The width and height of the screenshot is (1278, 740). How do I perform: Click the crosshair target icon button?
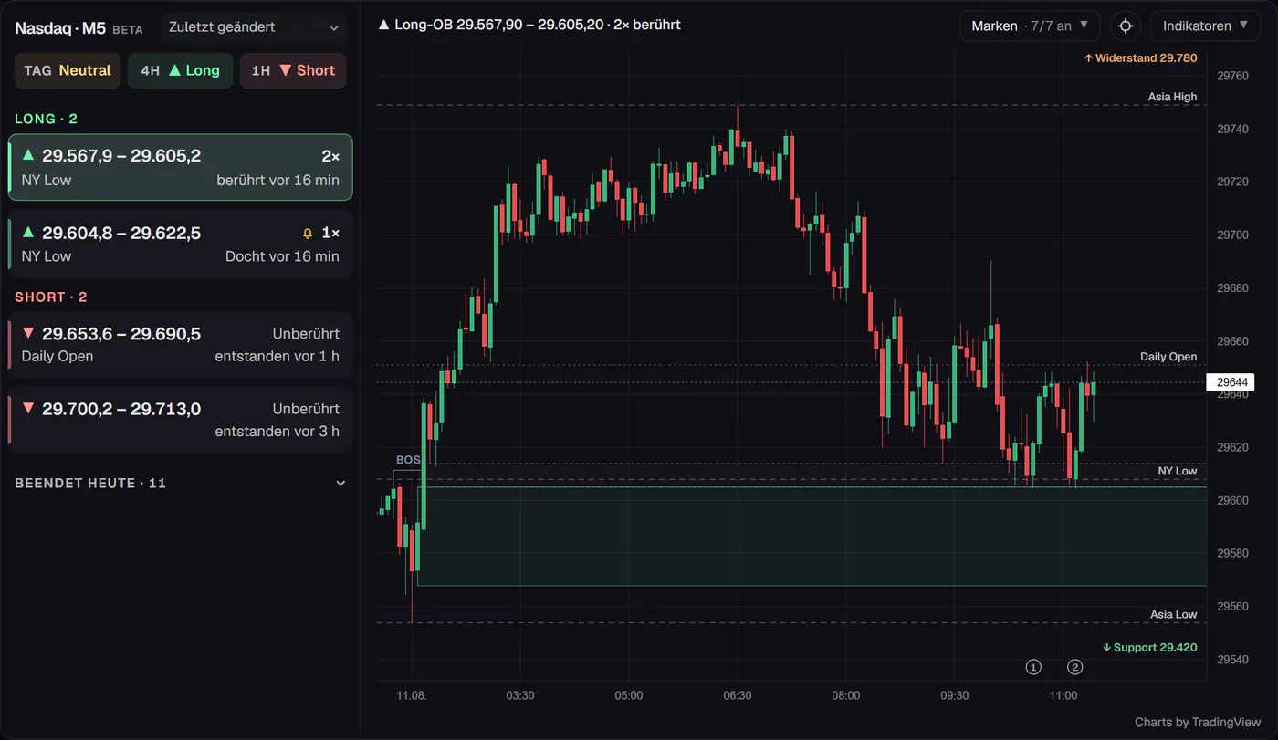click(x=1126, y=26)
